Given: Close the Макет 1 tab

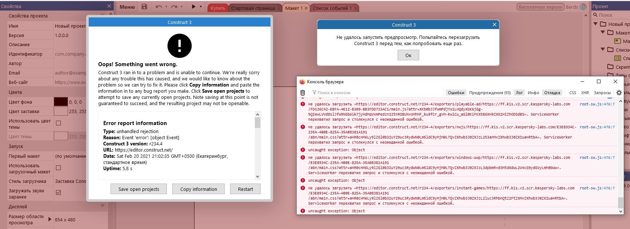Looking at the screenshot, I should click(306, 8).
